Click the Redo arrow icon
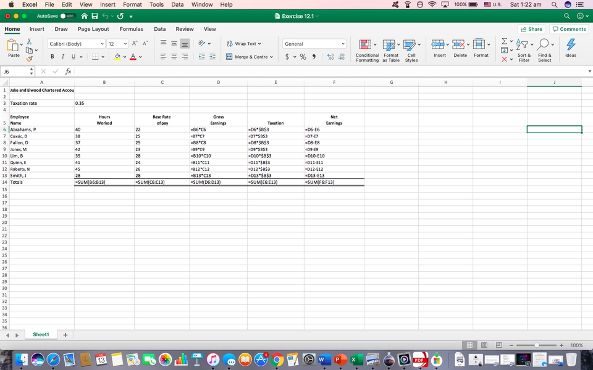 point(120,16)
